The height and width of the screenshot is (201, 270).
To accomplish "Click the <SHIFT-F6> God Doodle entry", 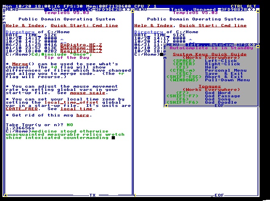I will click(x=202, y=103).
